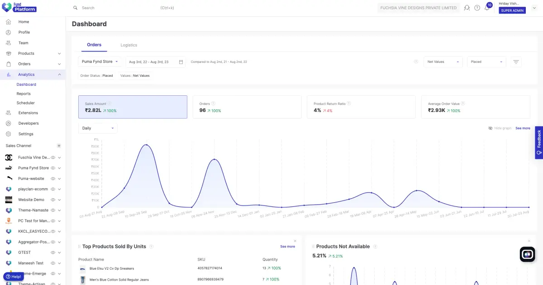Toggle visibility eye for Theme-Namaste channel

pyautogui.click(x=53, y=210)
